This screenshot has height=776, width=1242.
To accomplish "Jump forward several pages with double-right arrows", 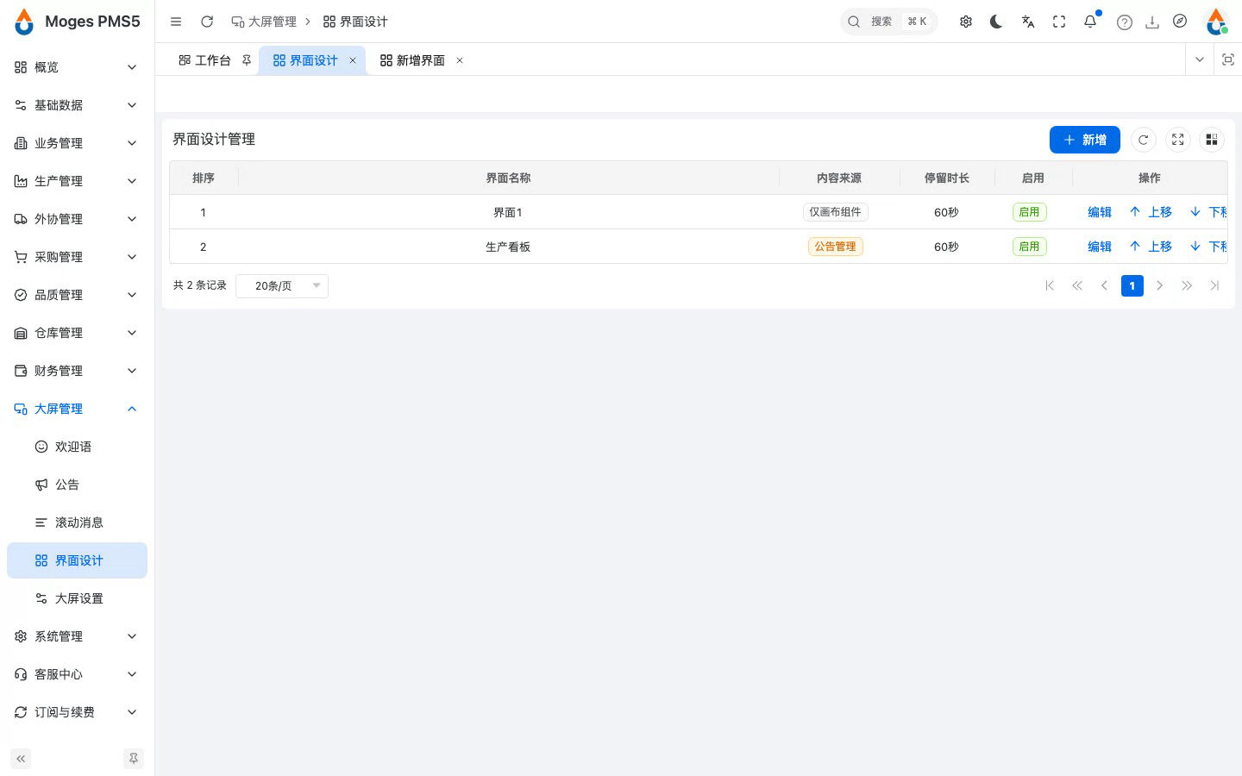I will coord(1188,285).
